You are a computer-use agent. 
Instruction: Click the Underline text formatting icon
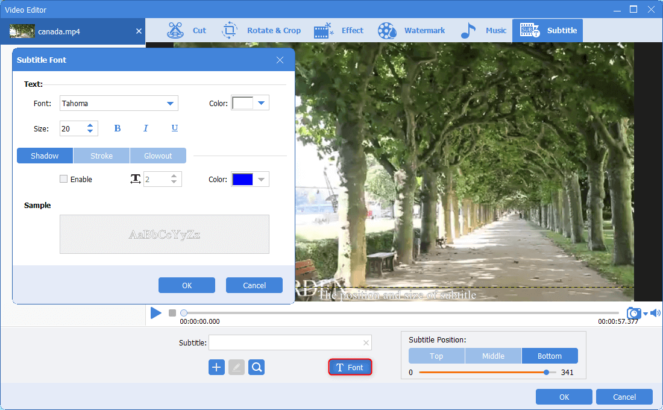point(175,128)
